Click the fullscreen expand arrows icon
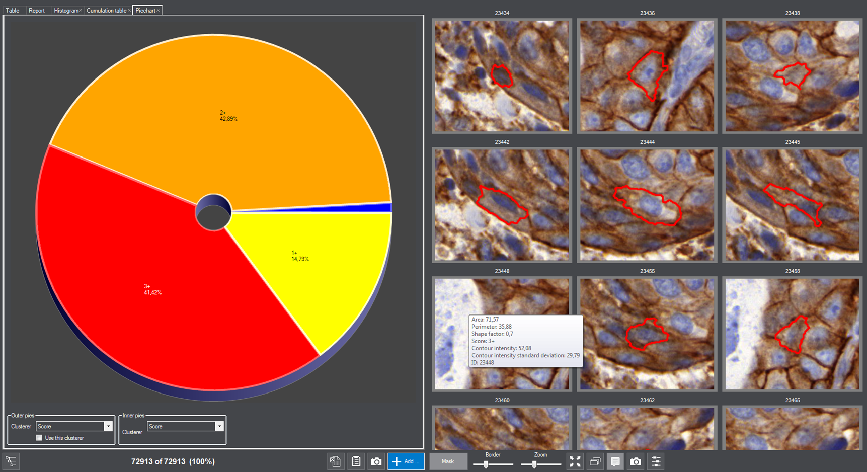 click(x=575, y=461)
